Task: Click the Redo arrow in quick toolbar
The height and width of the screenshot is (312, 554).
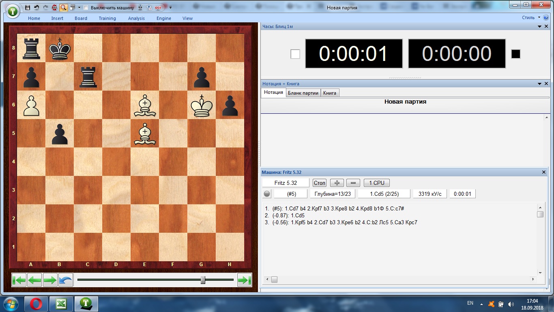Action: click(x=45, y=7)
